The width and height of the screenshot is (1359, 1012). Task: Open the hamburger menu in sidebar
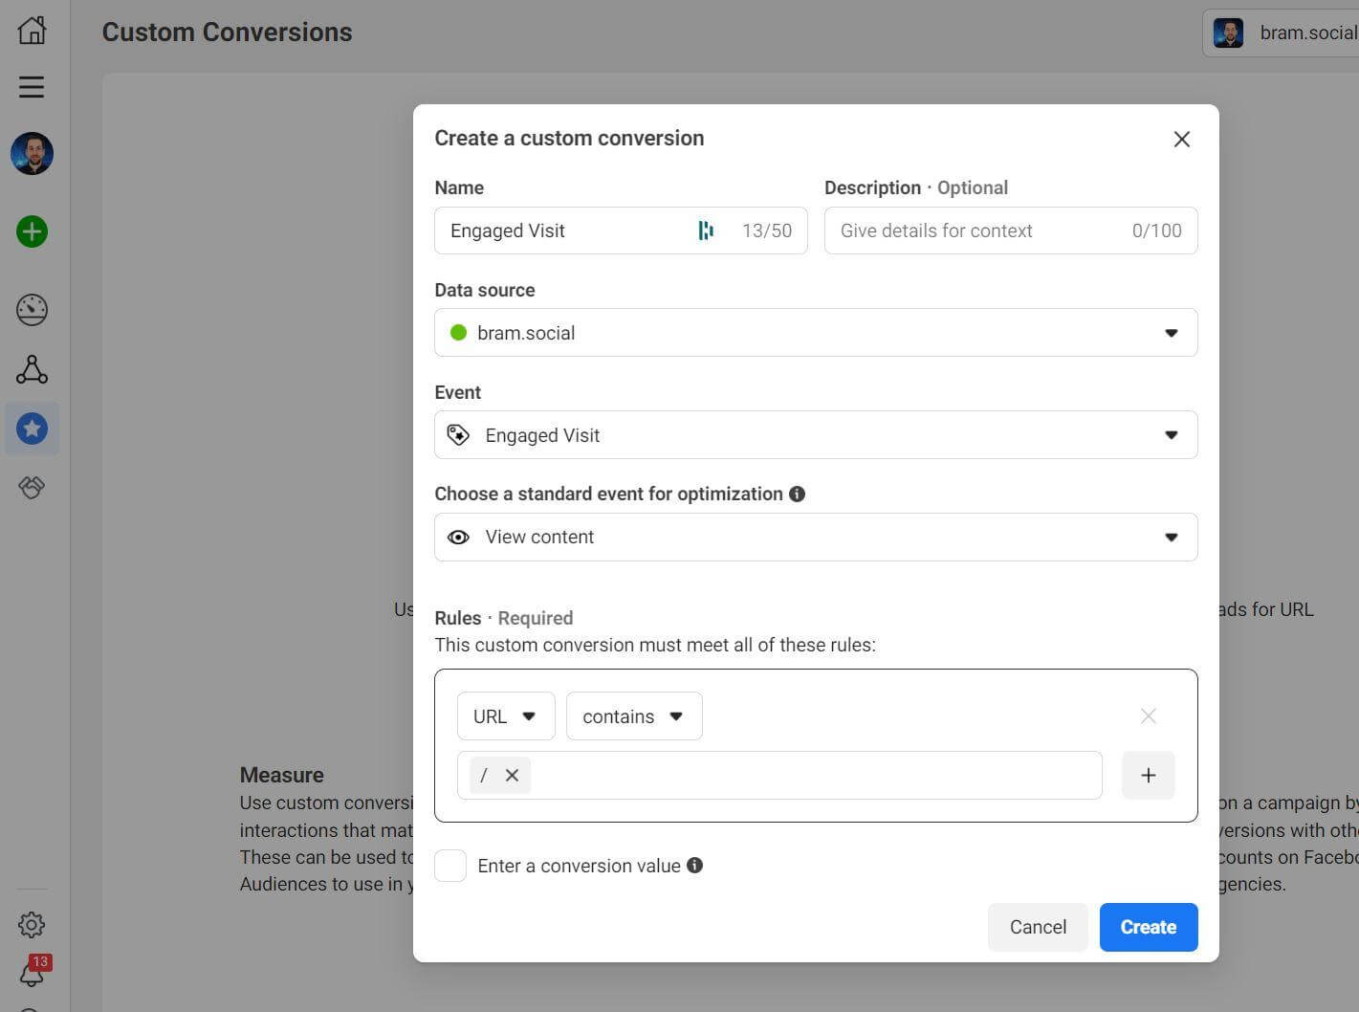pyautogui.click(x=32, y=87)
